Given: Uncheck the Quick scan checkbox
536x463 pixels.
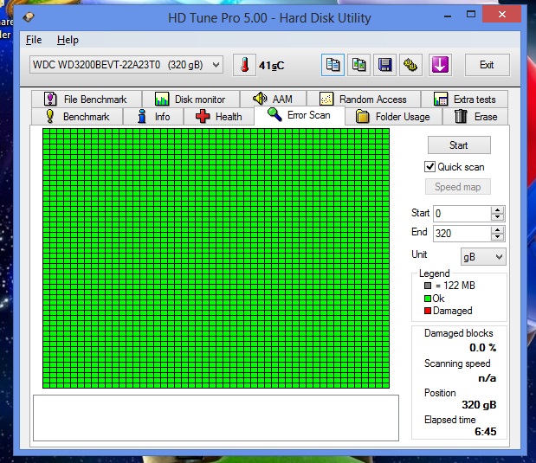Looking at the screenshot, I should pyautogui.click(x=429, y=167).
